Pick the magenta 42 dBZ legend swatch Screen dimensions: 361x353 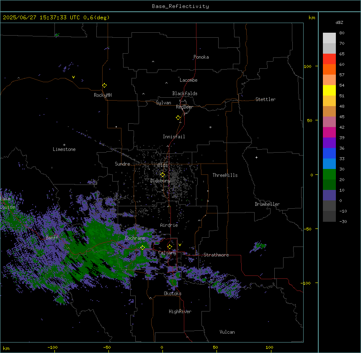click(329, 132)
